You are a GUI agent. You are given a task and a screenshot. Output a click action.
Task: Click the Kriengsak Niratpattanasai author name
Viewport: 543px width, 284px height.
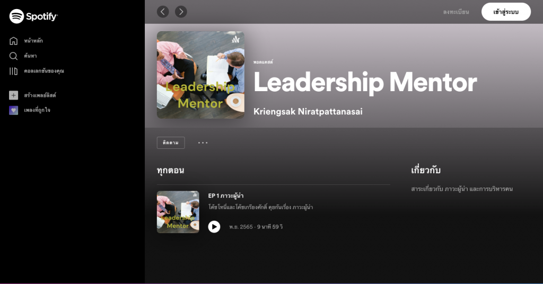[x=308, y=112]
